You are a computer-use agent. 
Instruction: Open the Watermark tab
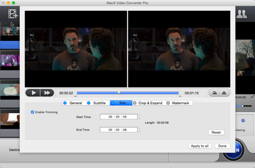click(179, 103)
